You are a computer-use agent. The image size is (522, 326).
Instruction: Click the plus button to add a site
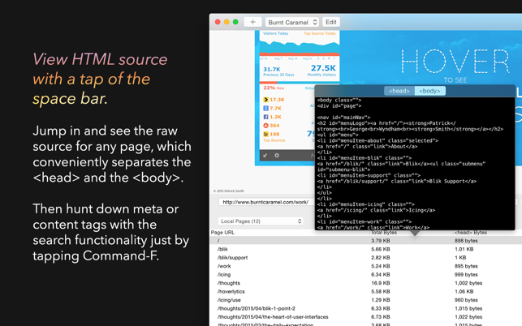click(252, 22)
